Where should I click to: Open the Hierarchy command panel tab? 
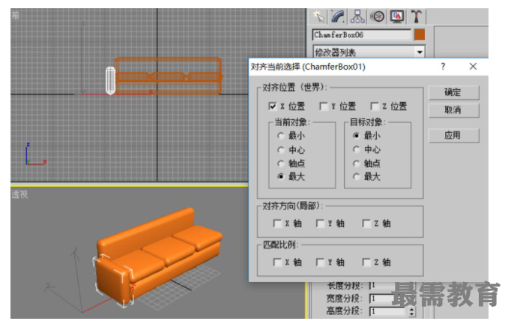pos(357,16)
